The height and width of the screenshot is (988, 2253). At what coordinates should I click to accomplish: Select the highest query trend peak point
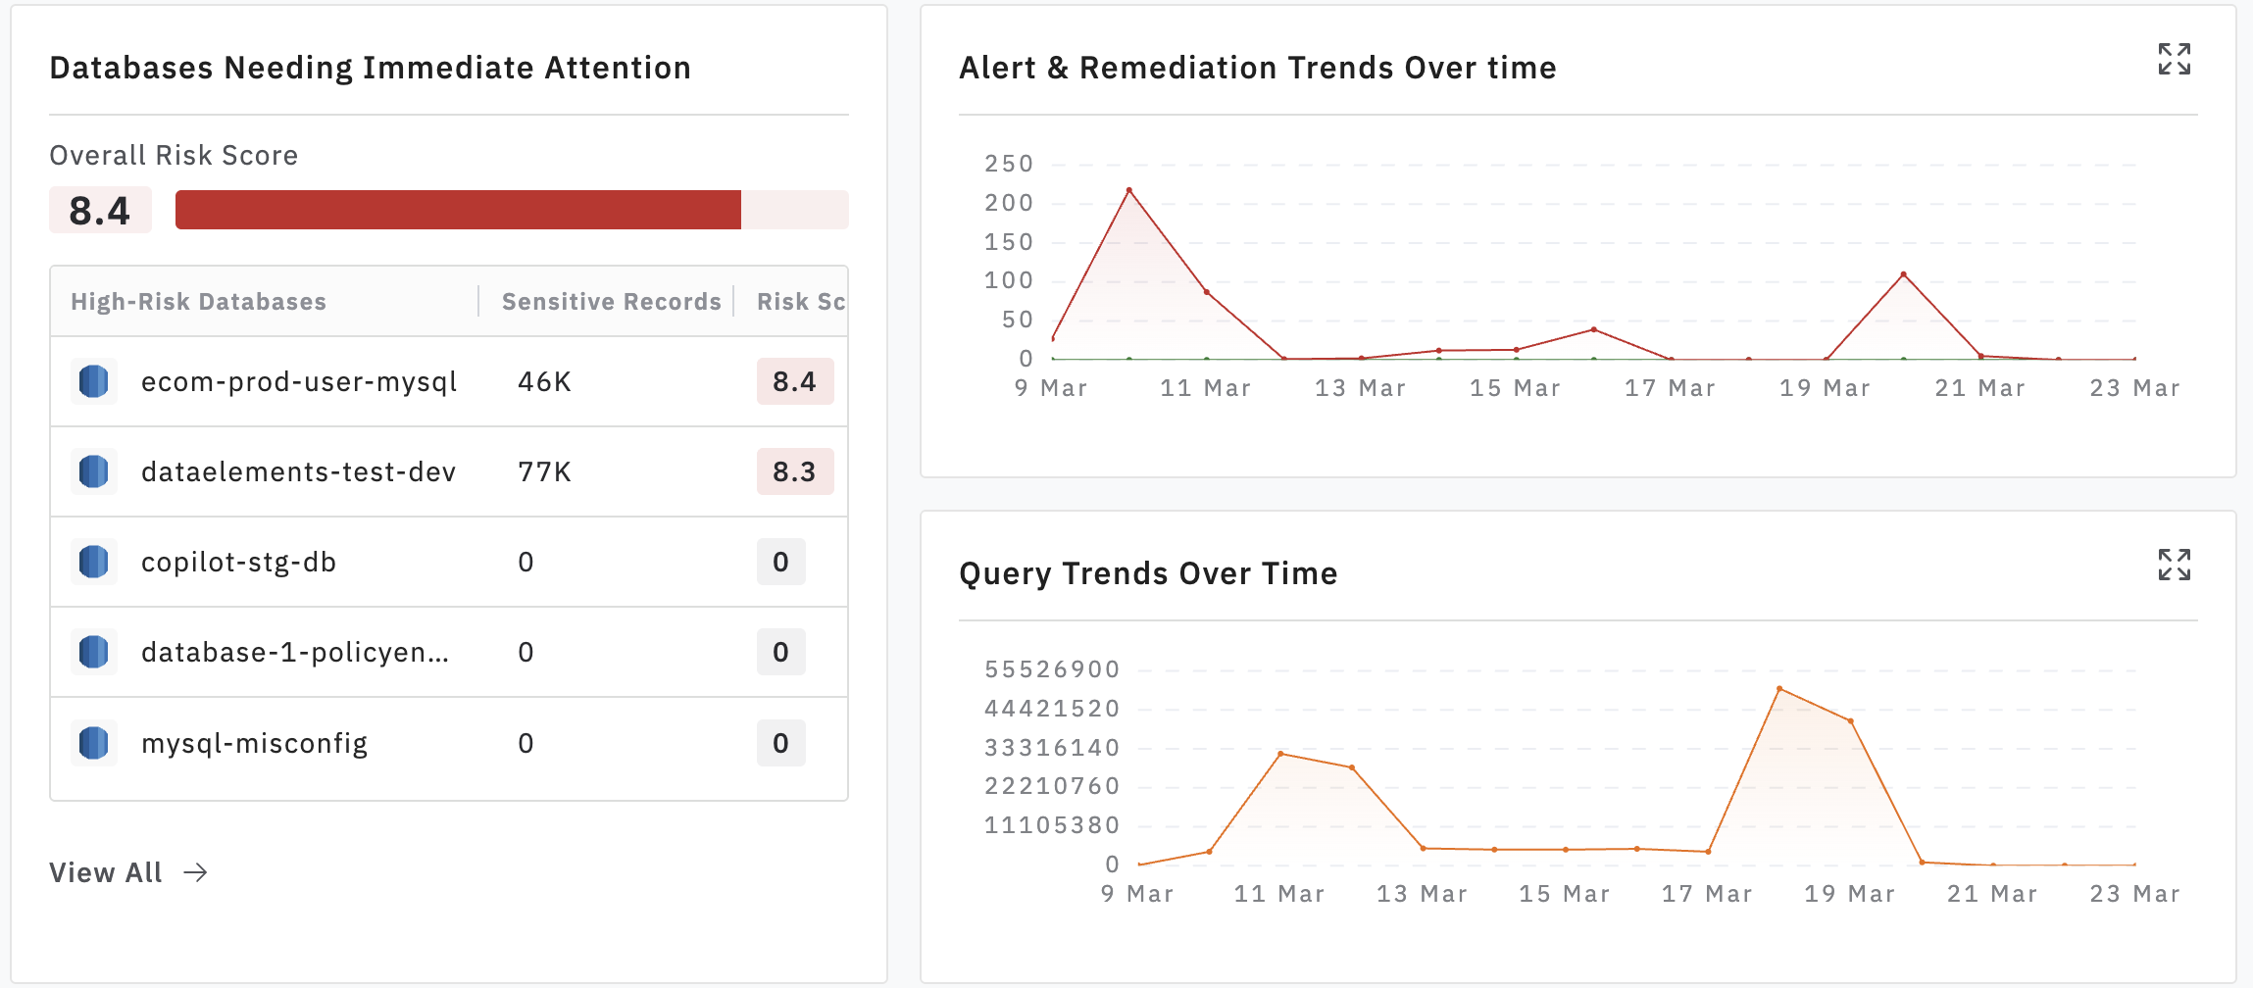coord(1779,689)
